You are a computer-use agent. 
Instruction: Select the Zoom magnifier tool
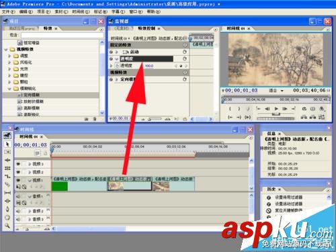point(7,225)
